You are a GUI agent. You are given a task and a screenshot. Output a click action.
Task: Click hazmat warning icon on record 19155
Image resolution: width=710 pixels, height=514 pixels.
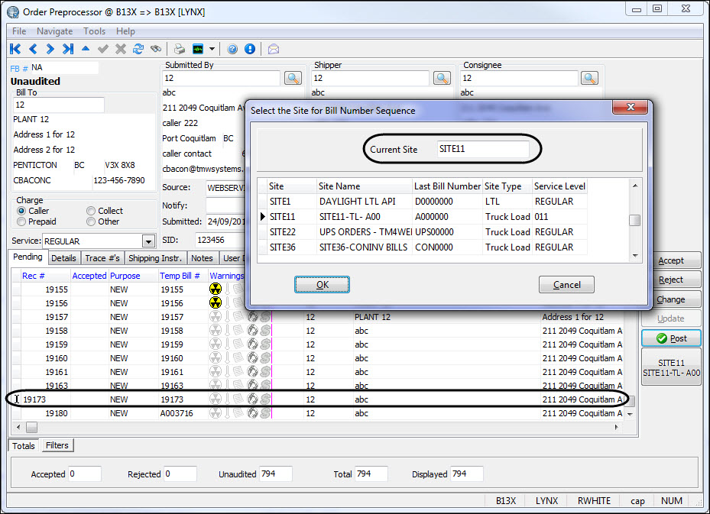click(216, 289)
